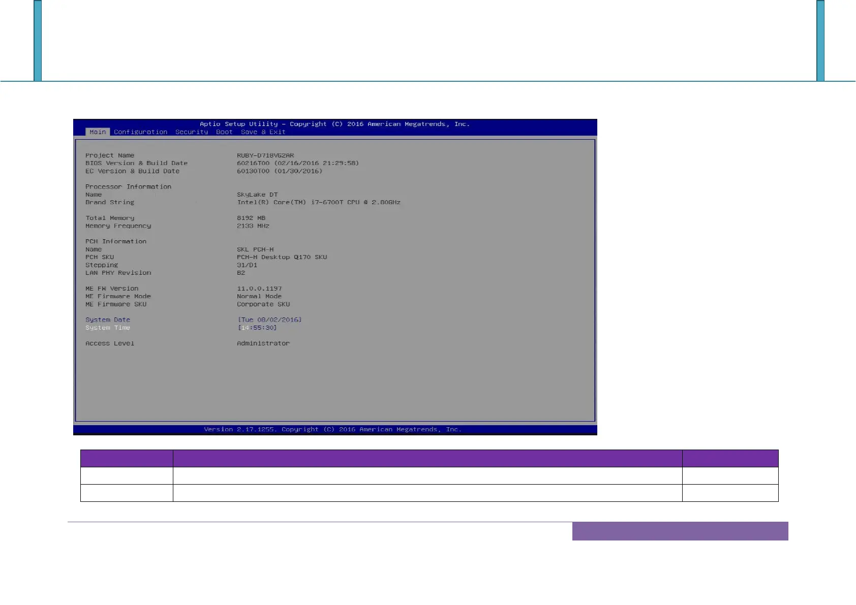Viewport: 856px width, 605px height.
Task: Click the PCH Information heading
Action: coord(116,241)
